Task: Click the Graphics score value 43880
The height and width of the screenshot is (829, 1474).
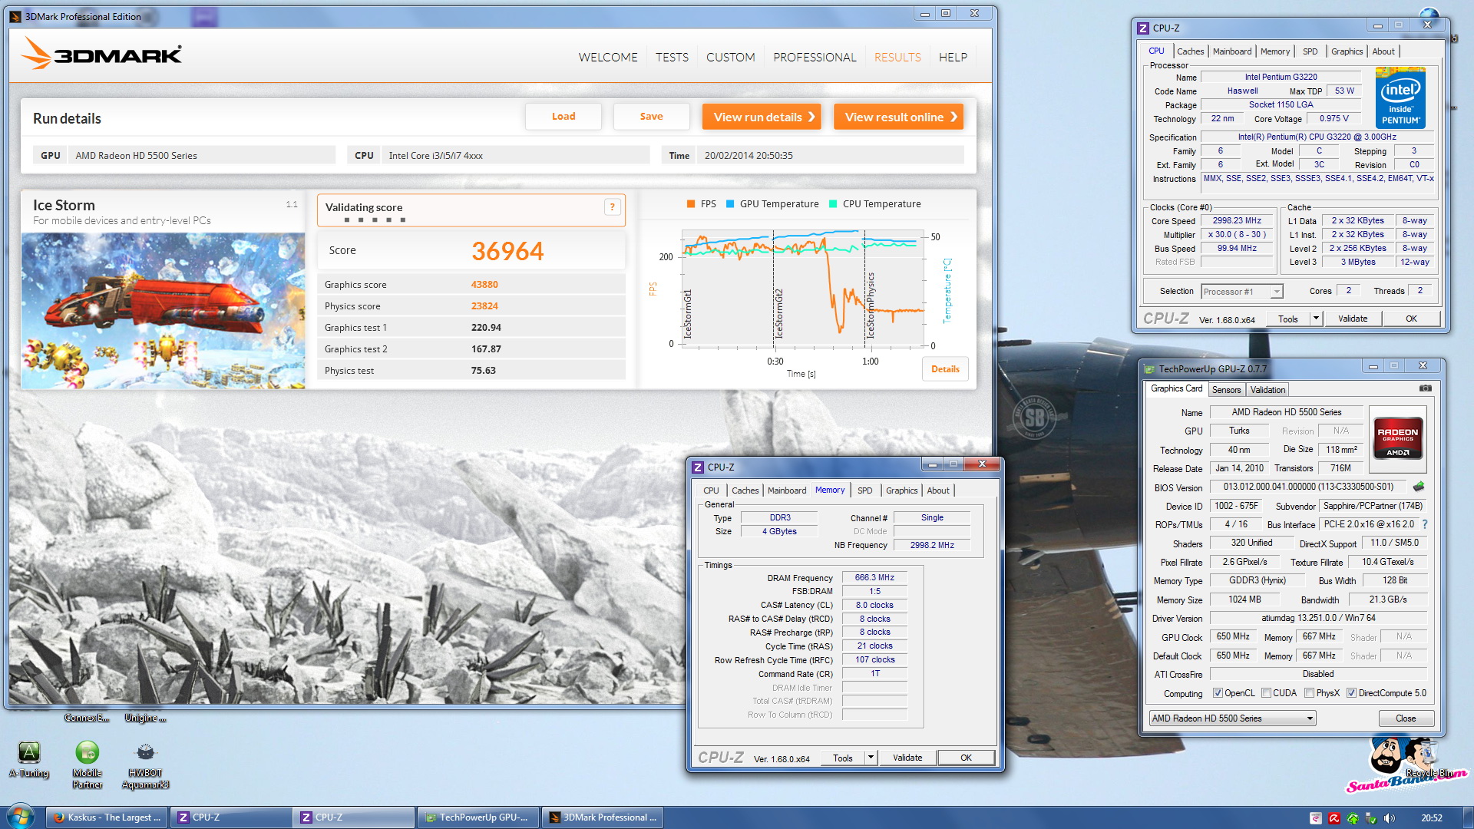Action: (x=484, y=285)
